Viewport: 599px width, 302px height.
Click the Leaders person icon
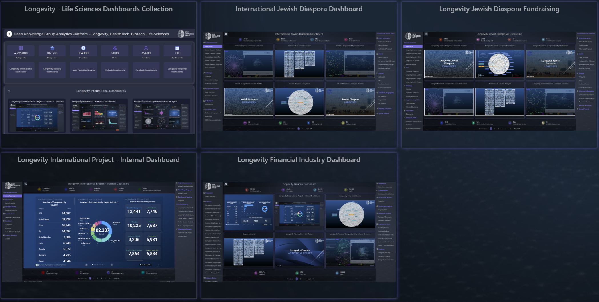click(x=146, y=48)
